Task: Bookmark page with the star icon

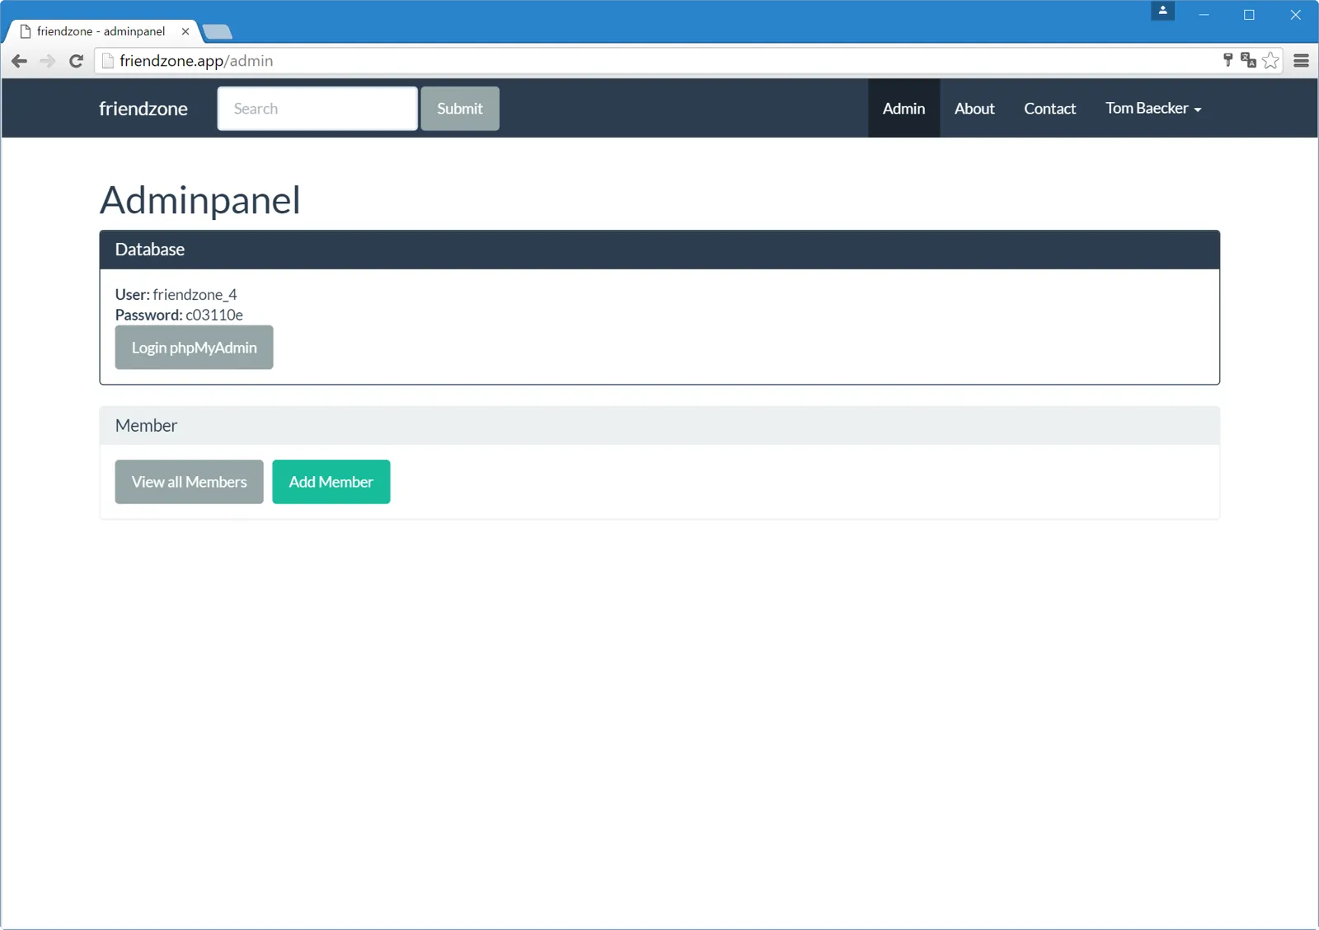Action: pos(1270,60)
